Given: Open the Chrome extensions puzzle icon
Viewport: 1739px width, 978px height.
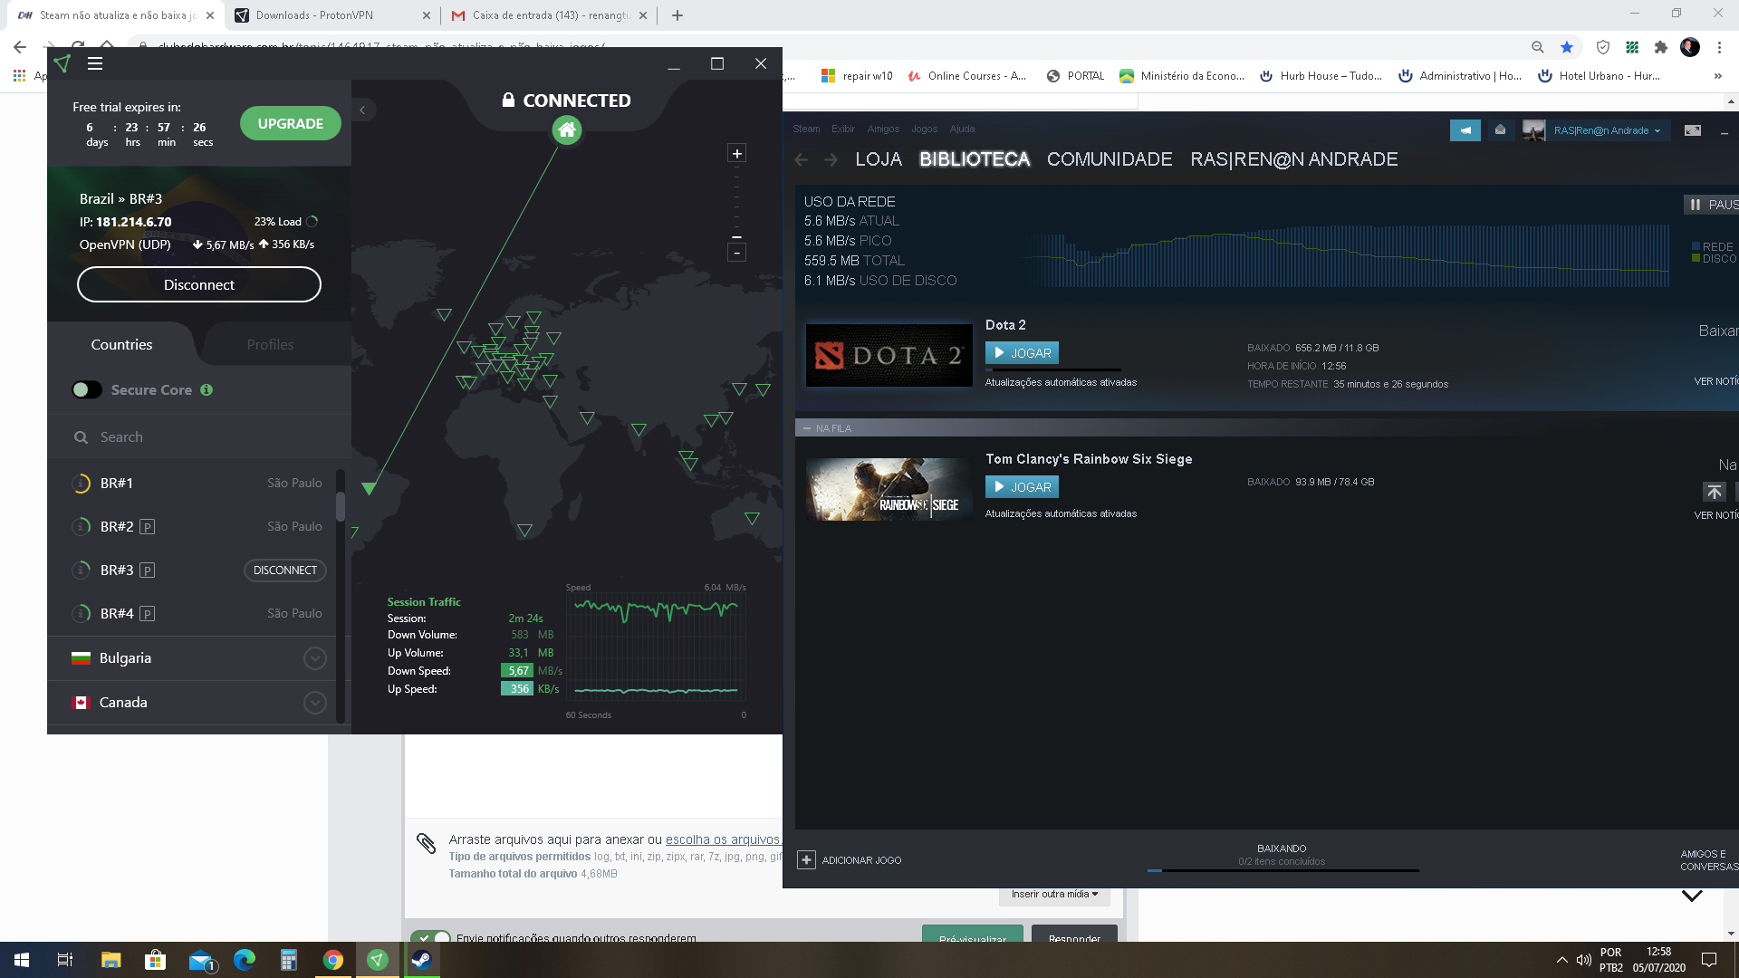Looking at the screenshot, I should [1661, 47].
